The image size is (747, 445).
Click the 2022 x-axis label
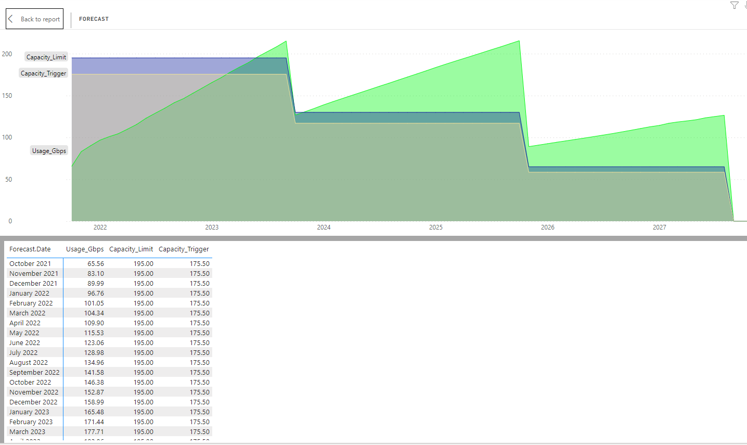[100, 227]
